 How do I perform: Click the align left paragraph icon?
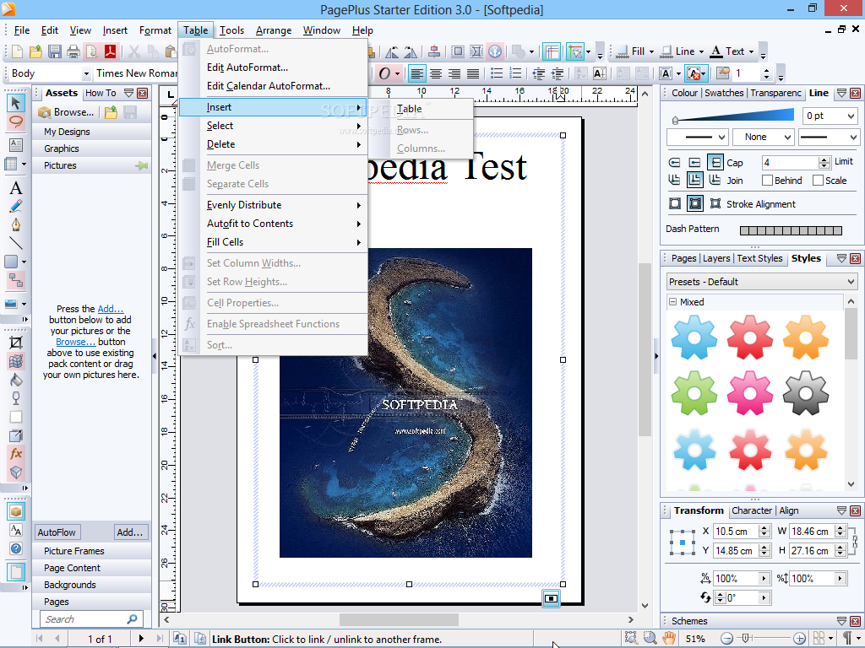417,73
